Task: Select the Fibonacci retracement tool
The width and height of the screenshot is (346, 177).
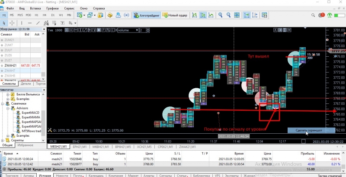Action: [54, 23]
